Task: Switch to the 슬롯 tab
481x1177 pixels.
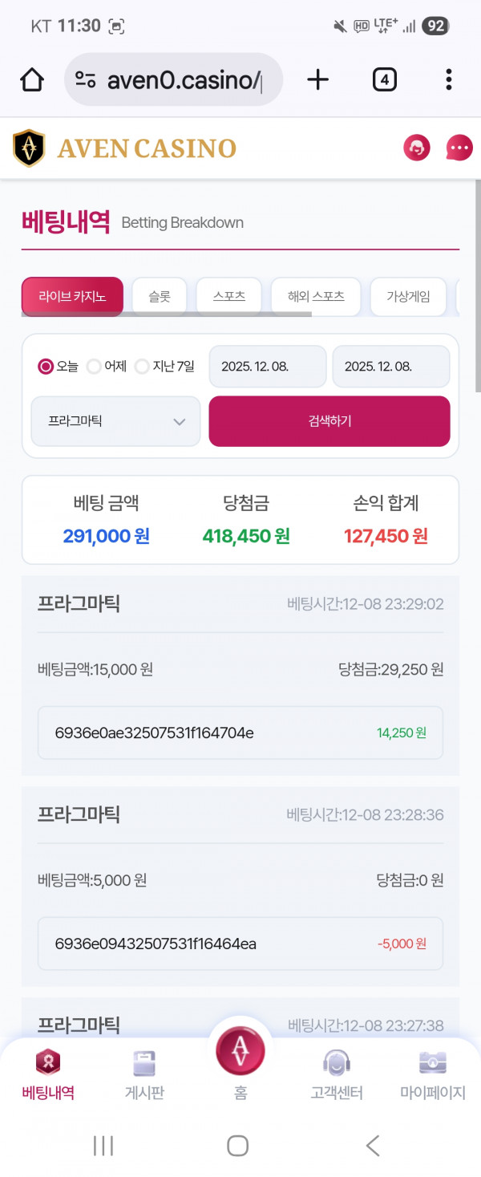Action: point(159,295)
